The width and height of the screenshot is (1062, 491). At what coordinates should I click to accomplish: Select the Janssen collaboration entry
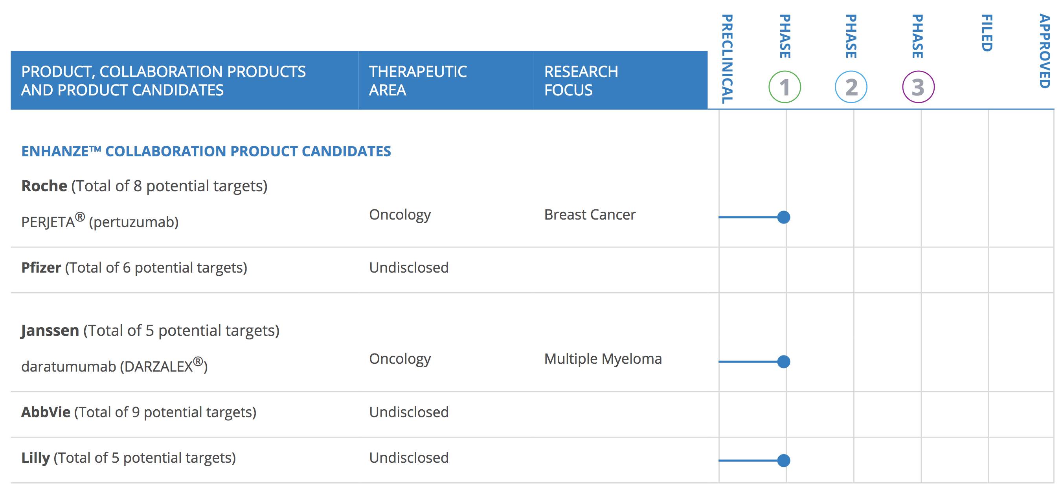tap(150, 331)
